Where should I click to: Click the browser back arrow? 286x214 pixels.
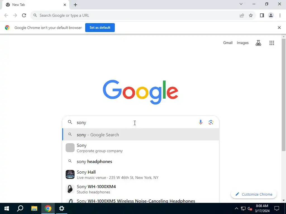coord(6,16)
